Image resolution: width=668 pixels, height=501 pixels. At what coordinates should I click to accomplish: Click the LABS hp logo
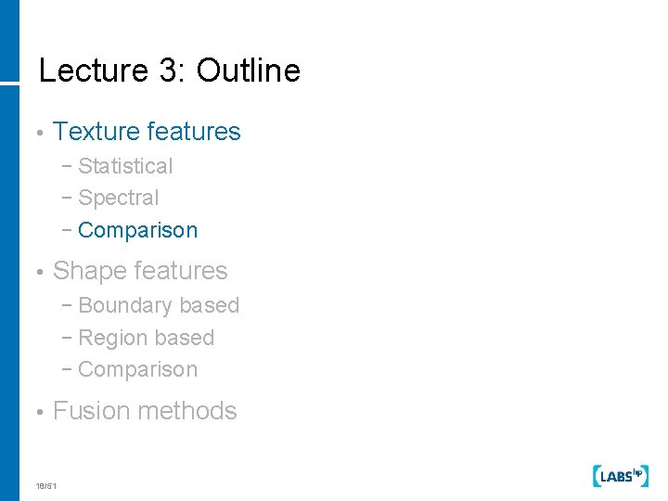[619, 475]
